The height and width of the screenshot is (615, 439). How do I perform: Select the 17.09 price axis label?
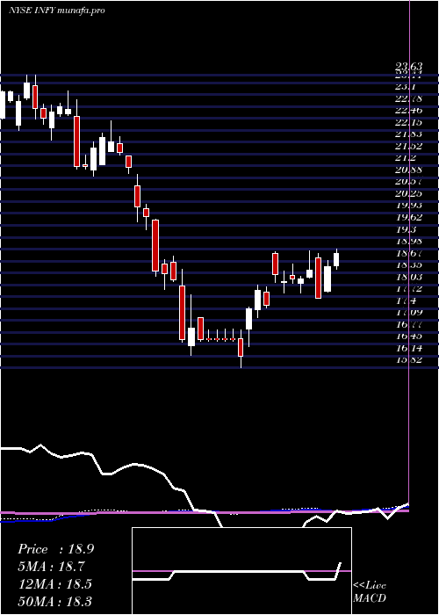click(x=409, y=313)
